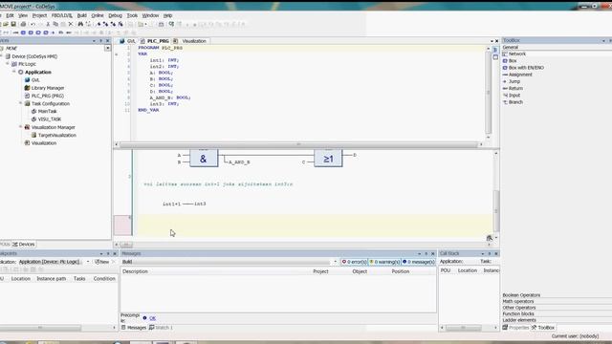Switch to the GVL editor tab
This screenshot has height=344, width=612.
tap(127, 41)
